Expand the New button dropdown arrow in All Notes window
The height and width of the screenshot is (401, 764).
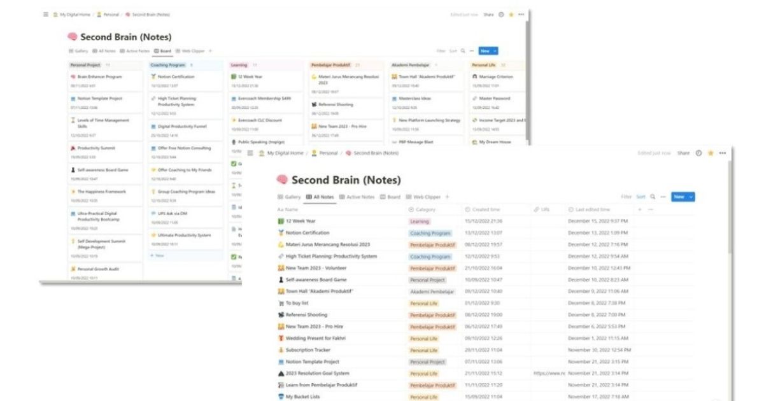pyautogui.click(x=691, y=197)
